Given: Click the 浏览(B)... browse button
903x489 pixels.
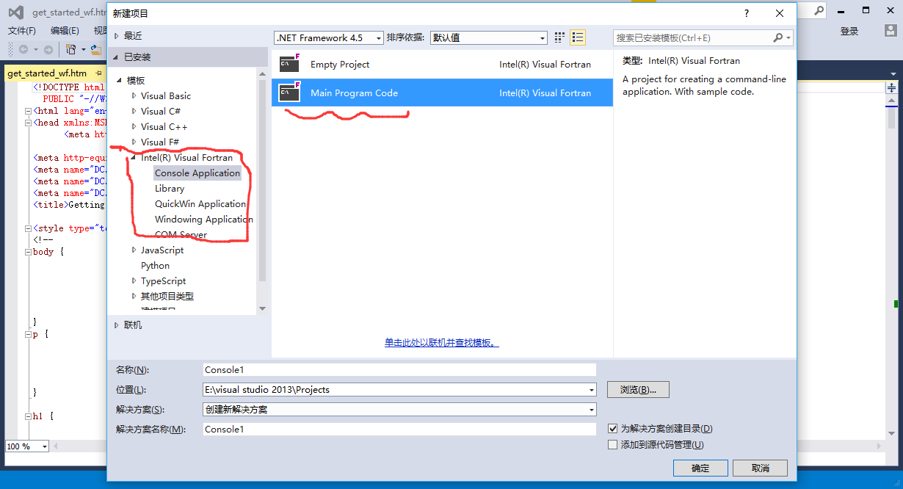Looking at the screenshot, I should coord(637,390).
